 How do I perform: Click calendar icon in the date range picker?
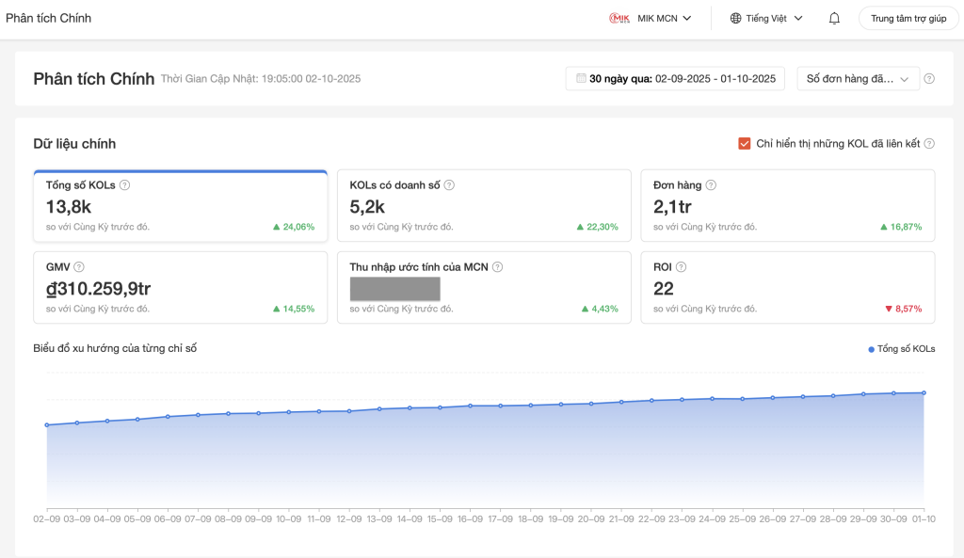[581, 79]
